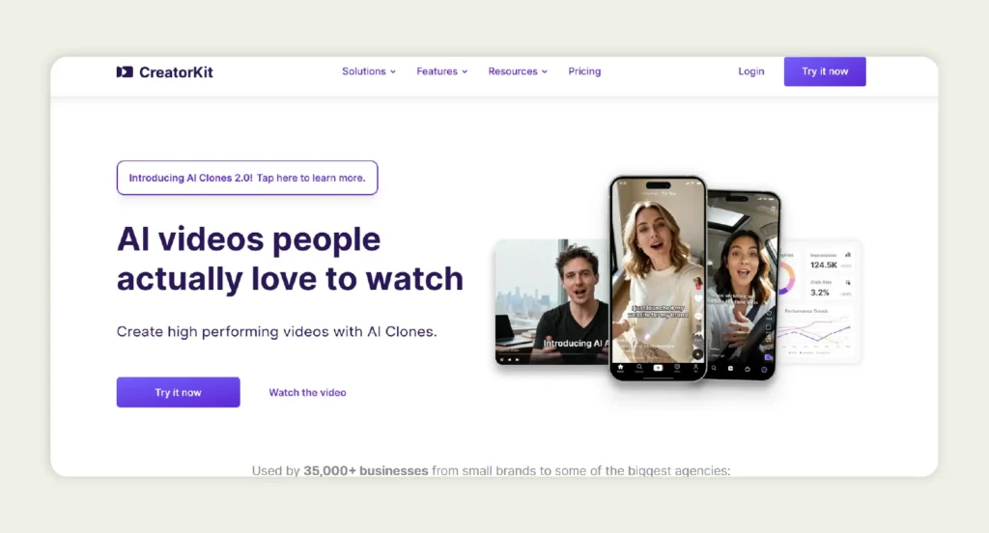Click the 35,000+ businesses text
Image resolution: width=989 pixels, height=533 pixels.
[x=366, y=470]
